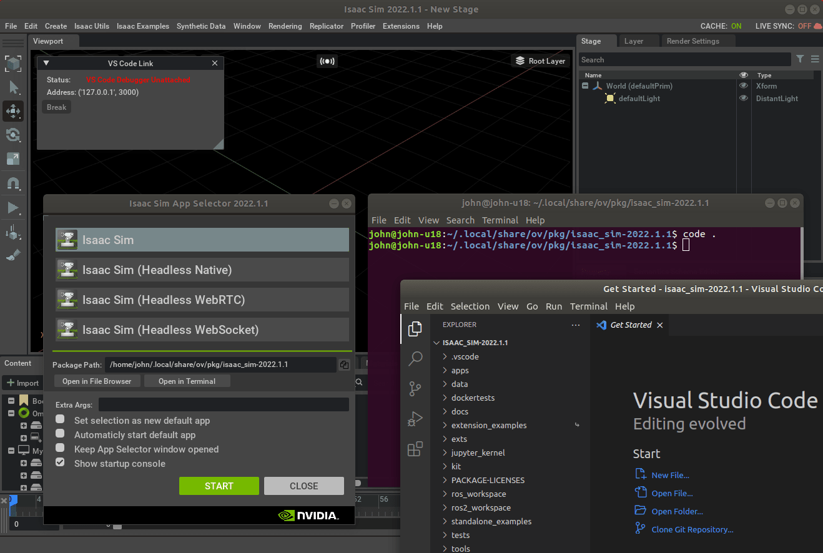Expand the apps folder in Explorer
Image resolution: width=823 pixels, height=553 pixels.
(x=445, y=370)
